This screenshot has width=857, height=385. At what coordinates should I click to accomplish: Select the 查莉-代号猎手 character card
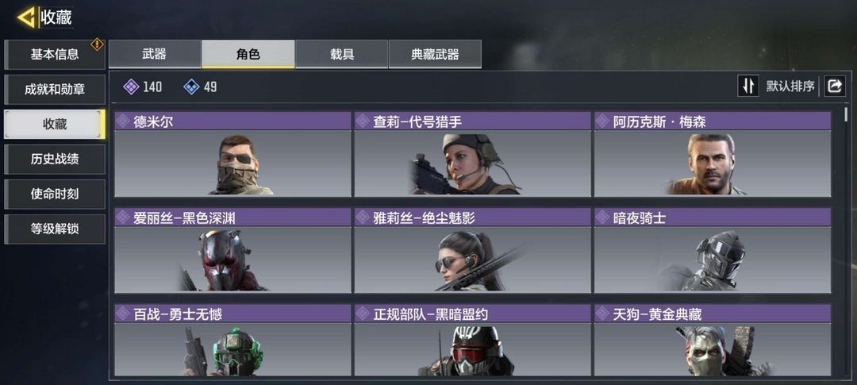[472, 154]
